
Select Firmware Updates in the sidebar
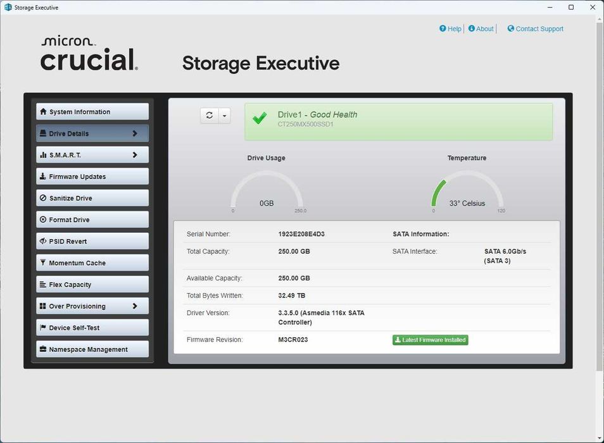[92, 177]
